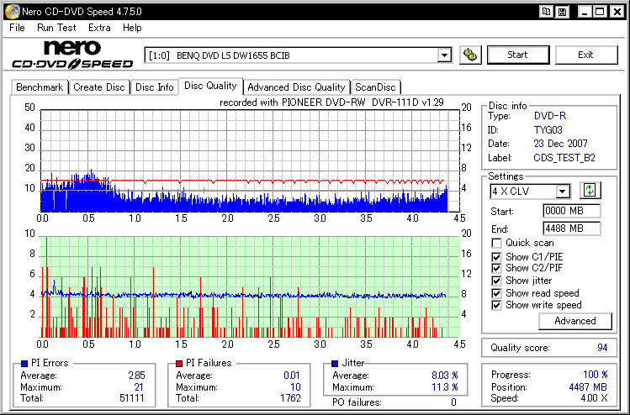Switch to the Create Disc tab
This screenshot has width=630, height=415.
click(99, 87)
